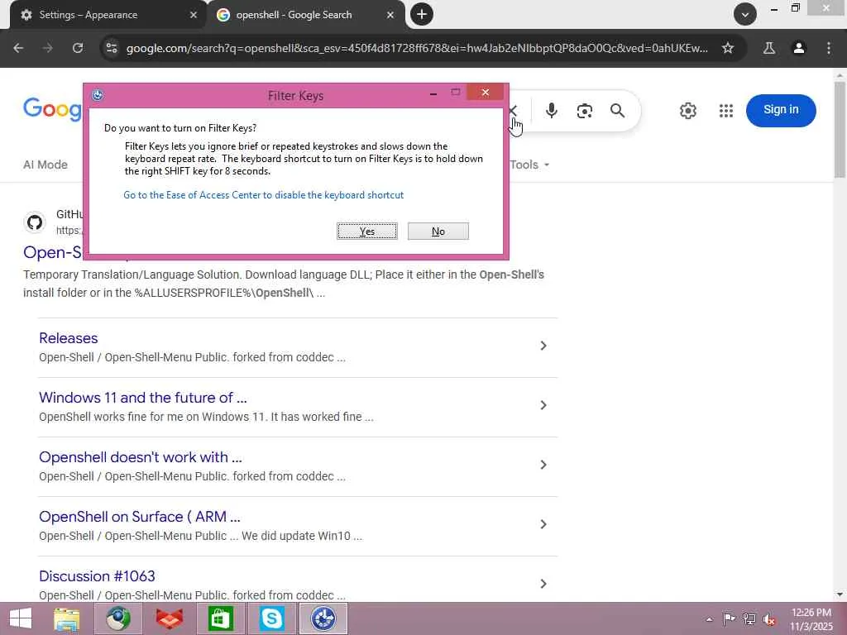Minimize the Filter Keys dialog
This screenshot has width=847, height=635.
(x=433, y=93)
